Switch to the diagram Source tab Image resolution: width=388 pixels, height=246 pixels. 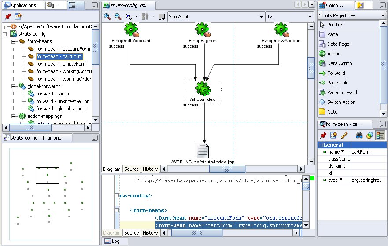131,169
